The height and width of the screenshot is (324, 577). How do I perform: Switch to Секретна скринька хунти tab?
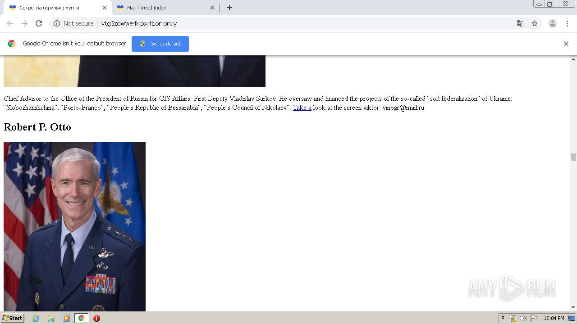point(58,8)
